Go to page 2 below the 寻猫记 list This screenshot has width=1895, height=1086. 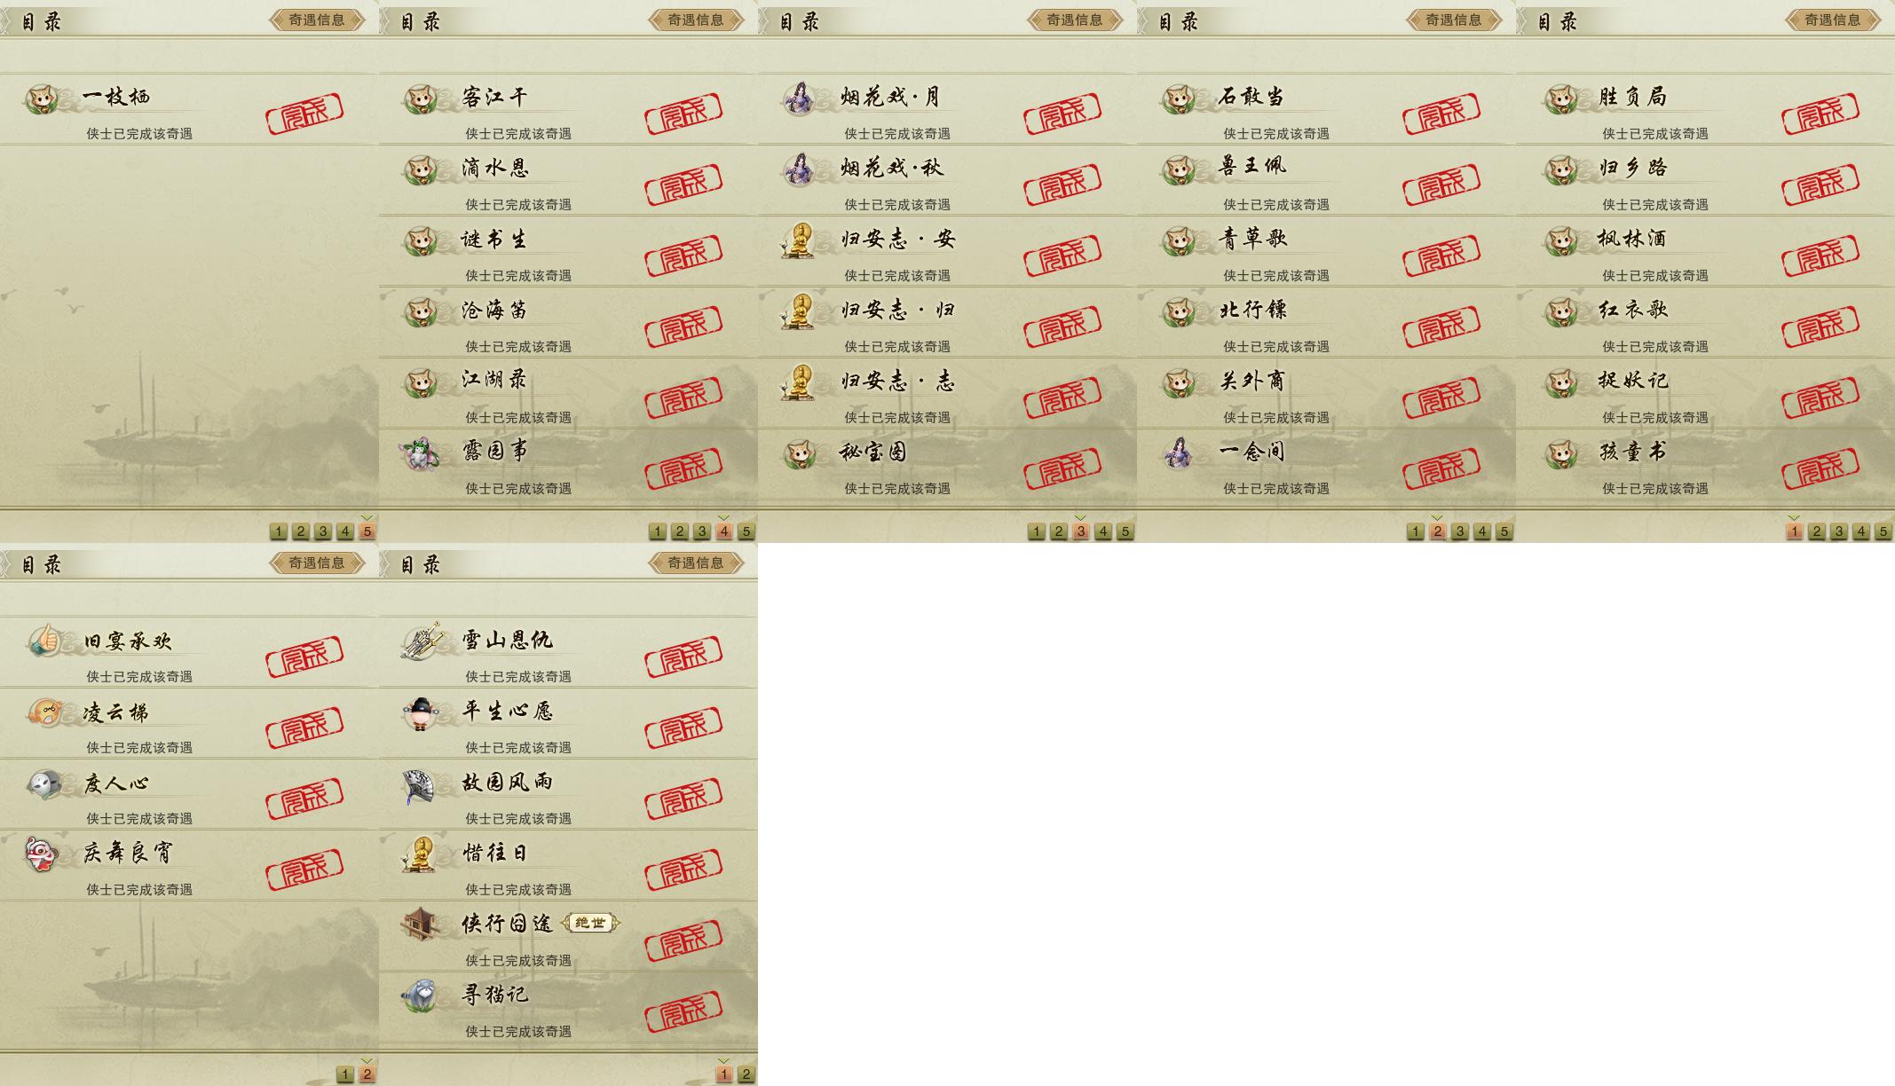click(746, 1074)
